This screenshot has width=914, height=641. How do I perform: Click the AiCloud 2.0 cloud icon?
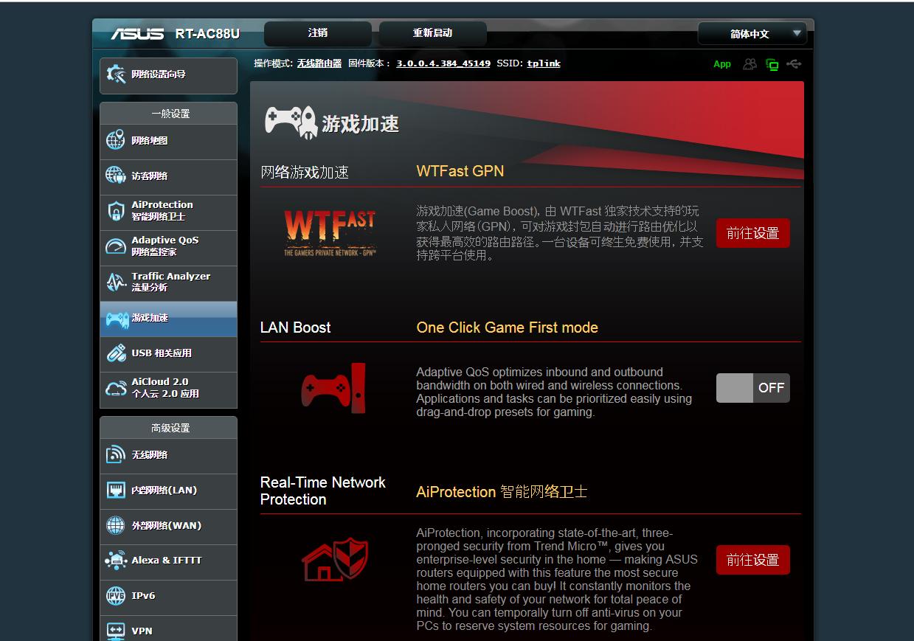116,388
